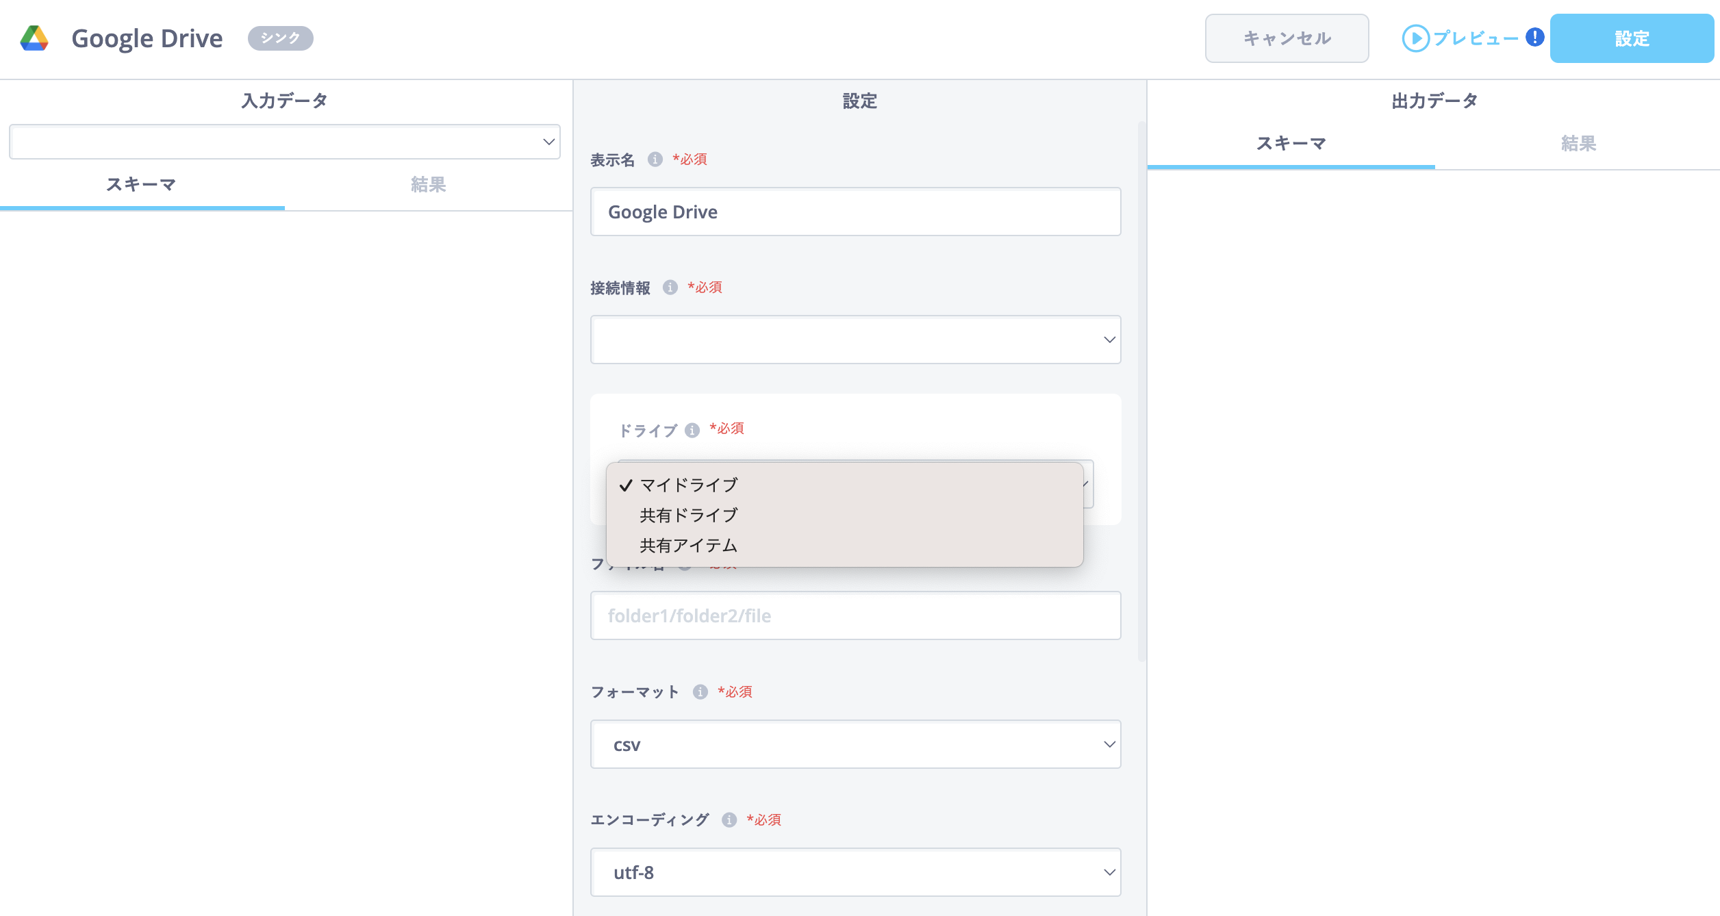The width and height of the screenshot is (1720, 916).
Task: Open info icon next to エンコーディング
Action: click(x=729, y=819)
